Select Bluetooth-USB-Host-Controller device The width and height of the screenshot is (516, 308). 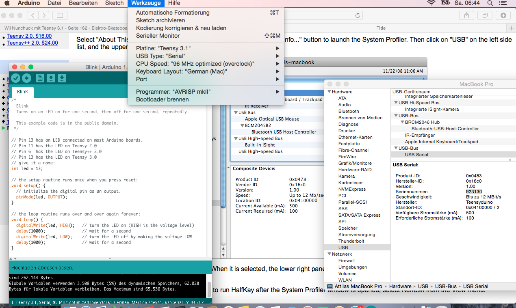click(x=445, y=129)
